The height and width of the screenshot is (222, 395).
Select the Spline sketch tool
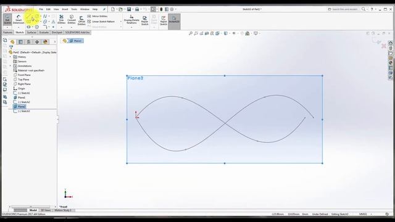45,17
